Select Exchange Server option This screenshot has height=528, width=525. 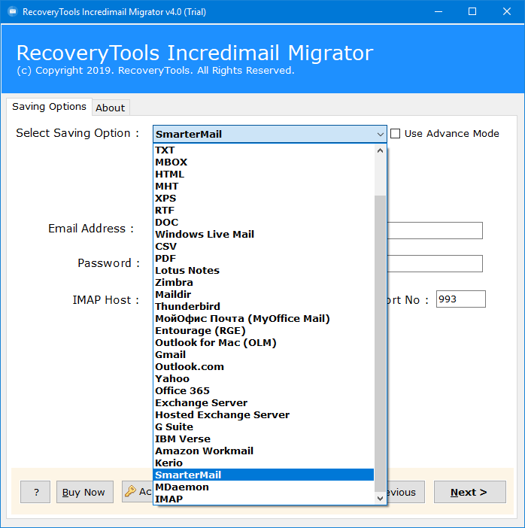(x=264, y=402)
